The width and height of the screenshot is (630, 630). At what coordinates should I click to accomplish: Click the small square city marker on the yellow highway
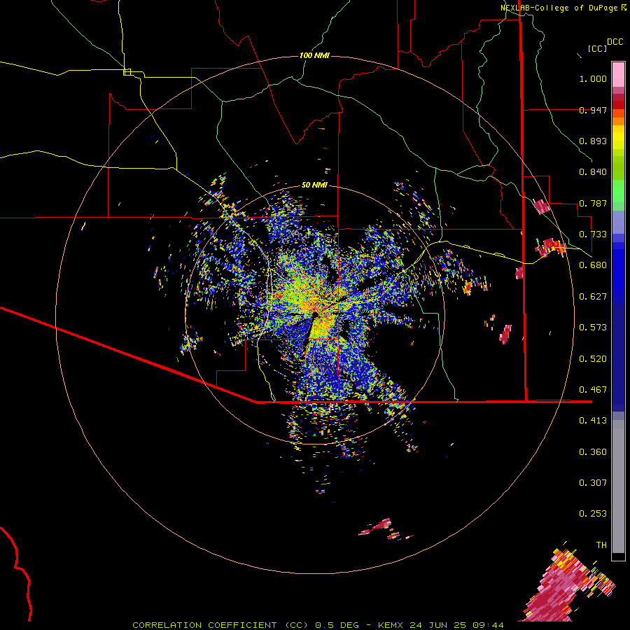pyautogui.click(x=127, y=72)
